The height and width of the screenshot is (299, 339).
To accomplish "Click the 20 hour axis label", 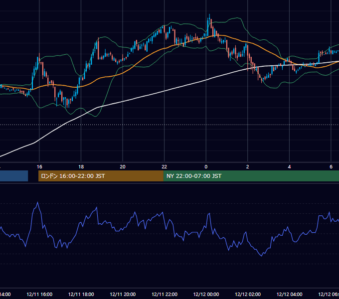I will [x=123, y=167].
